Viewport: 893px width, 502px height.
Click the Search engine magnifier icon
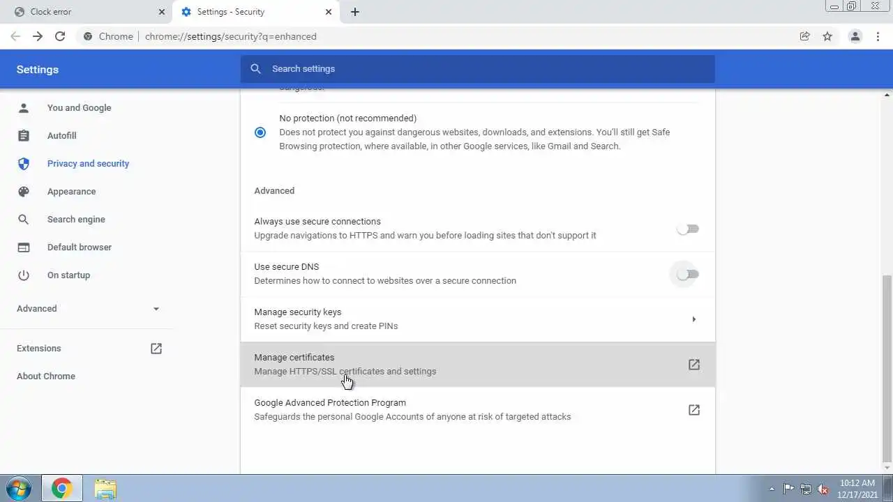point(24,219)
